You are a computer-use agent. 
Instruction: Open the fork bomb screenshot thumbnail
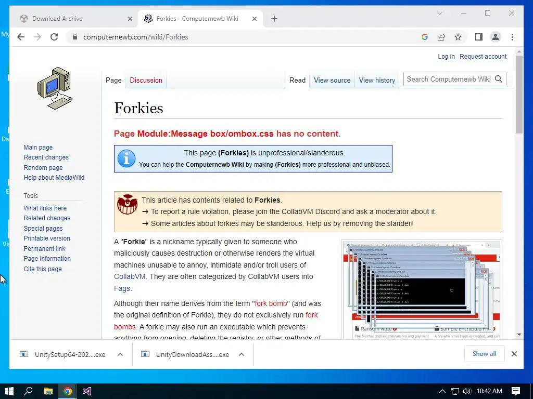(x=422, y=290)
